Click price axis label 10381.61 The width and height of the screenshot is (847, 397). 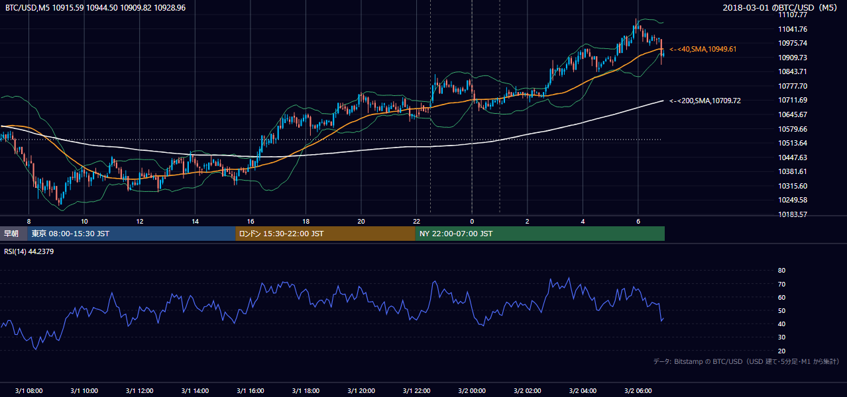(x=791, y=171)
